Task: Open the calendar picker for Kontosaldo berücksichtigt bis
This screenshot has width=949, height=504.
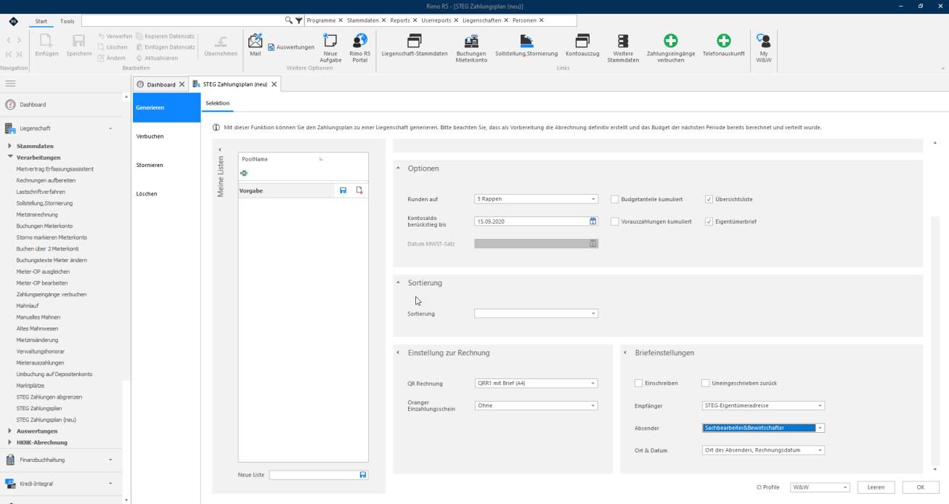Action: tap(592, 221)
